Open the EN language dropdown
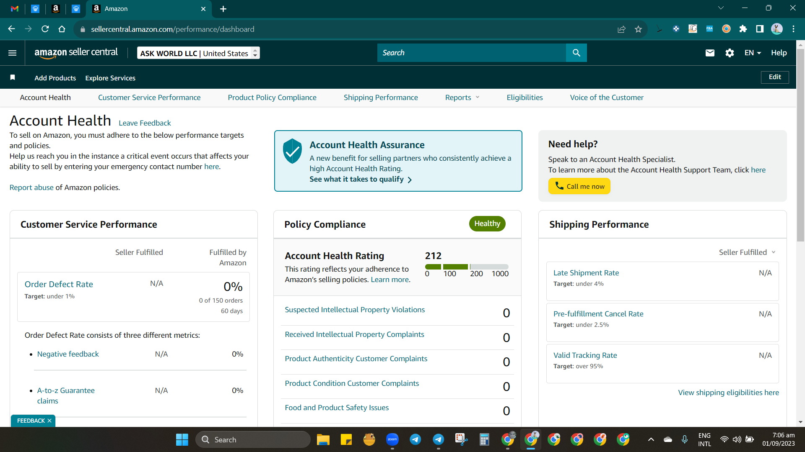 point(753,53)
